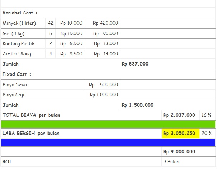Select the 'Variabel Cost :' heading
The height and width of the screenshot is (169, 217).
tap(20, 13)
